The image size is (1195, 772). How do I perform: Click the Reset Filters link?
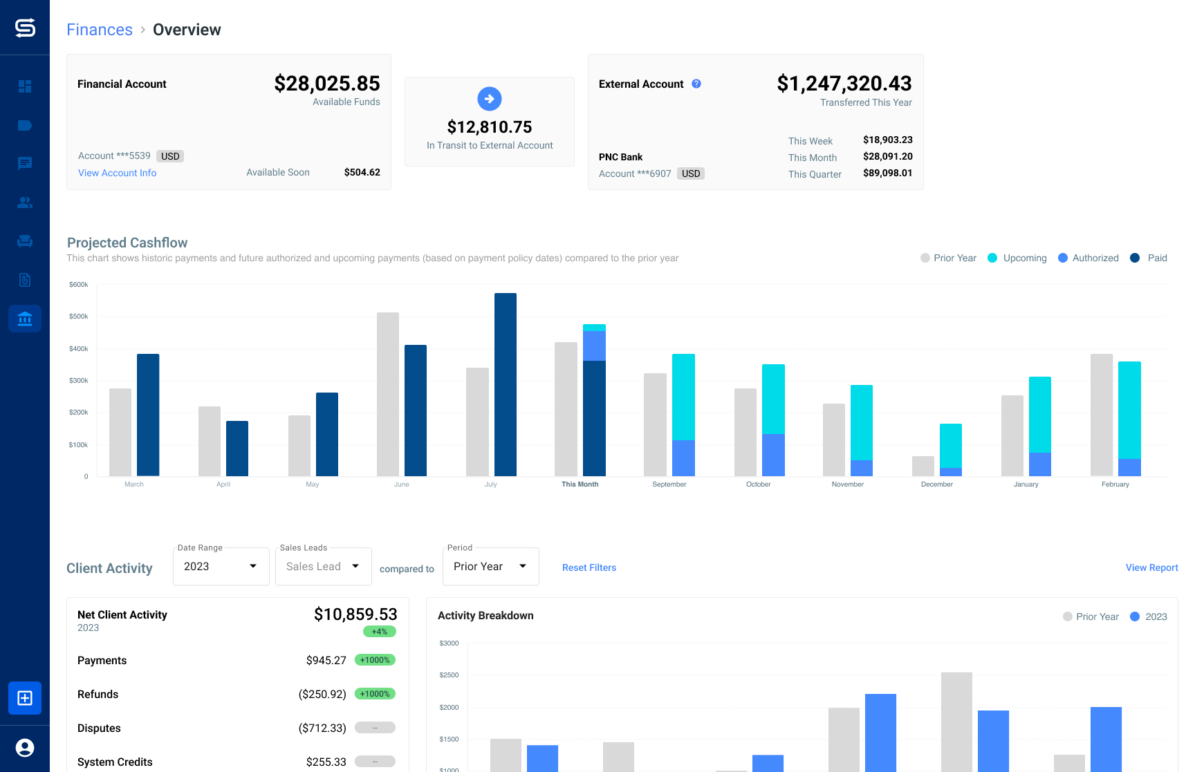[x=589, y=567]
